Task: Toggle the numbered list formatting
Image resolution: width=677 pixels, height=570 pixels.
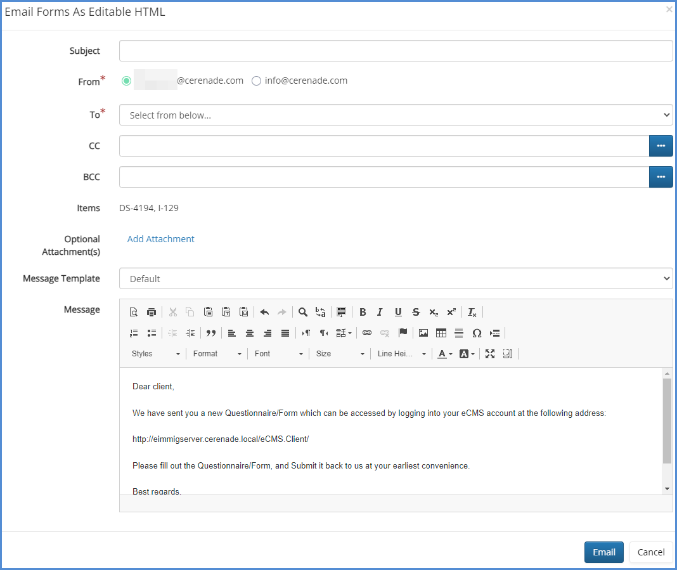Action: [x=134, y=333]
